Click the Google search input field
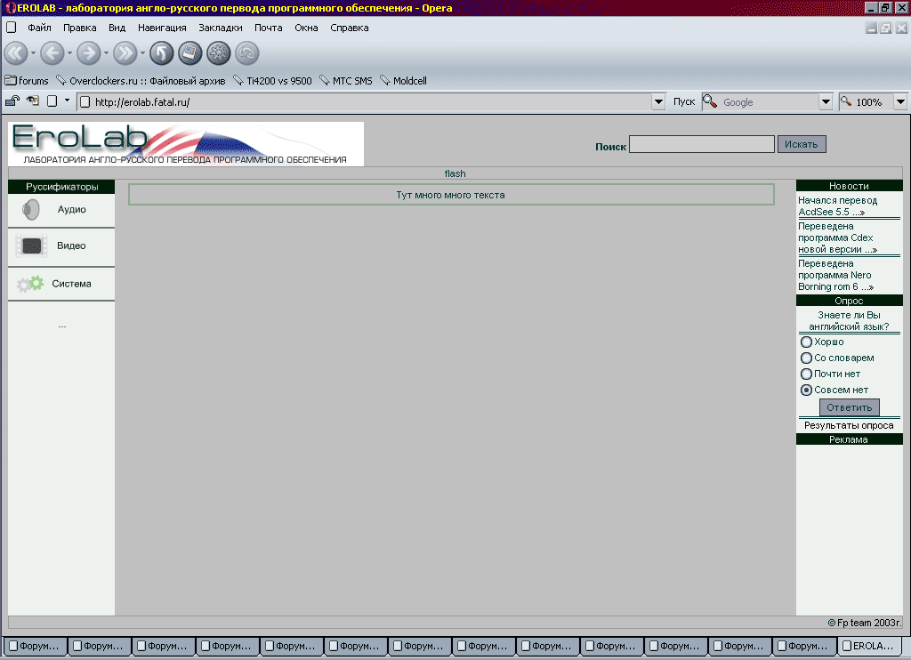The image size is (911, 660). tap(769, 102)
